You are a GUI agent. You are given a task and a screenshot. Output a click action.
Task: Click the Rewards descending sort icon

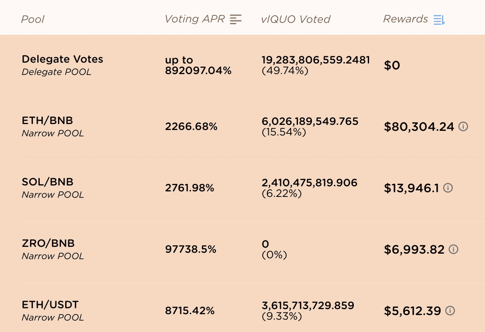click(x=439, y=19)
